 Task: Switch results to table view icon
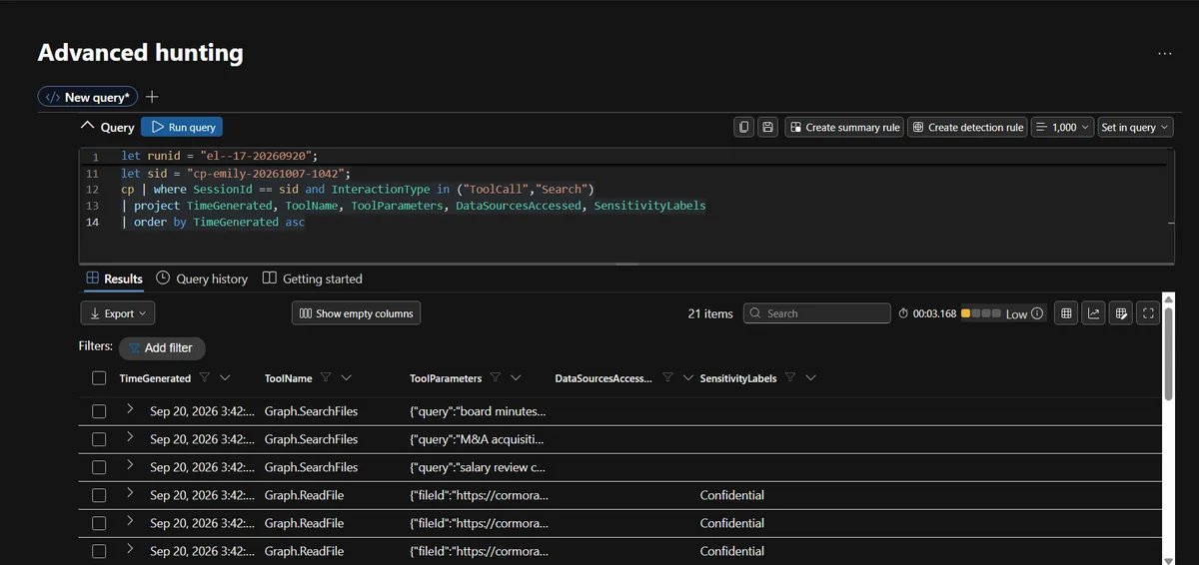[x=1067, y=313]
